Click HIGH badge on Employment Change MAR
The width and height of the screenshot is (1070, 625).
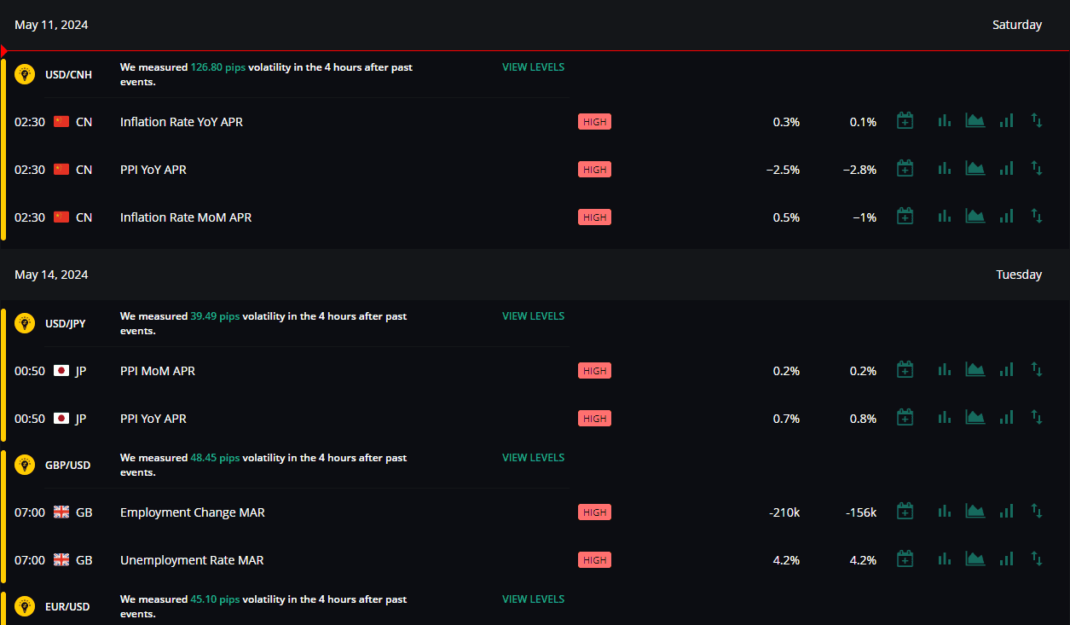point(594,512)
